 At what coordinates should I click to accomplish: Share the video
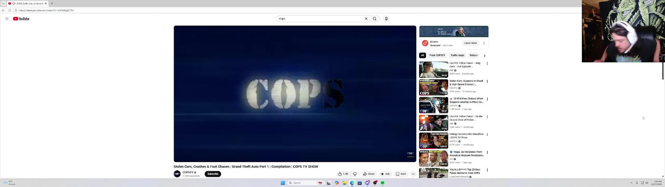point(369,174)
